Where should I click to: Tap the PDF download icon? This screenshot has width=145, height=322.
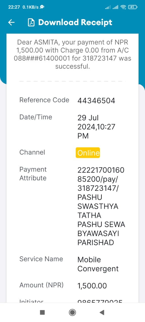coord(31,22)
